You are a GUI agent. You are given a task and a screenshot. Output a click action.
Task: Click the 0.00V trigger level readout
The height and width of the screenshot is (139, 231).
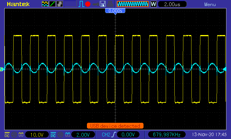coord(128,135)
